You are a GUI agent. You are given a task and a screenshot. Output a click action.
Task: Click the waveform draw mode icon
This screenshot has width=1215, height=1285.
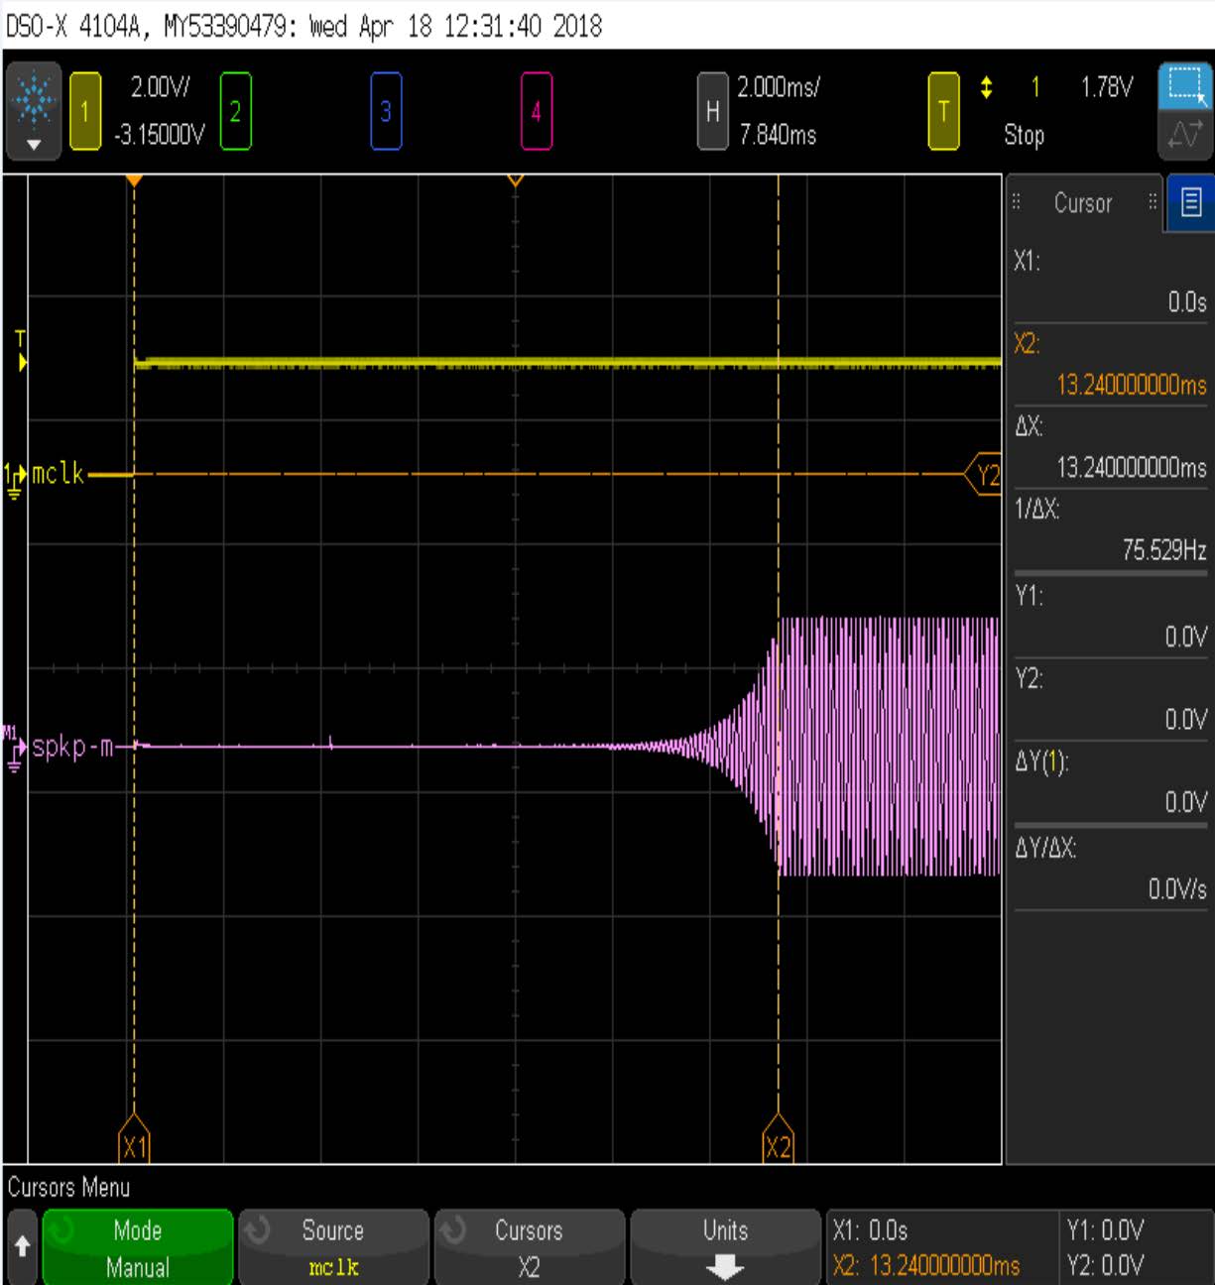[x=1185, y=134]
